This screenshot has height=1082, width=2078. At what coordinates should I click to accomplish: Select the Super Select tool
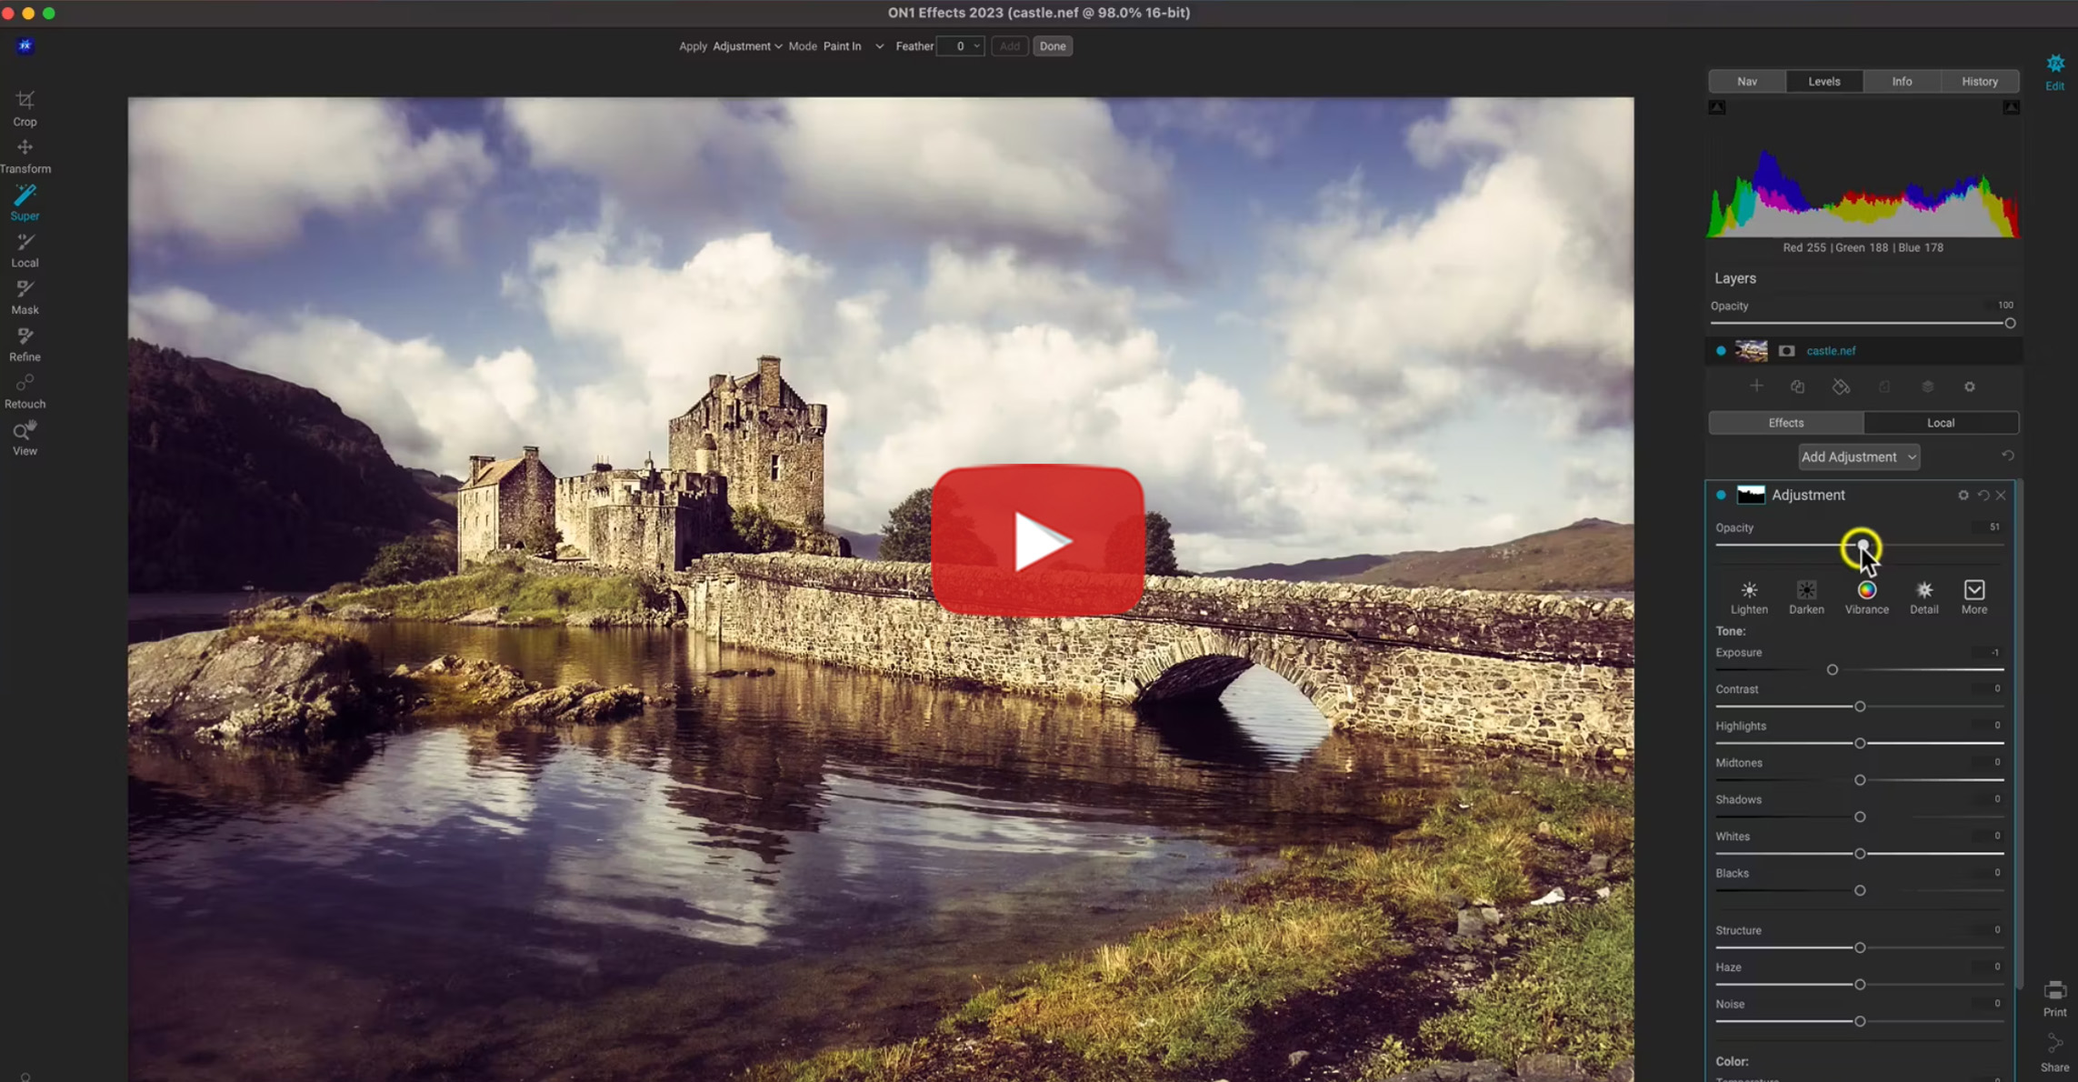click(25, 203)
